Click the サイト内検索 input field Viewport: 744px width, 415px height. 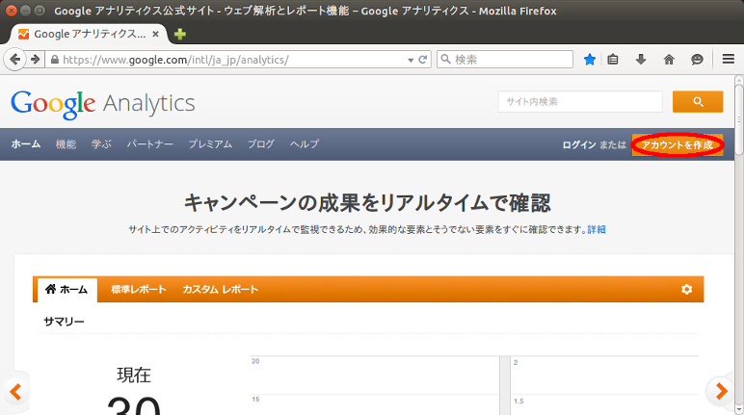[x=580, y=101]
